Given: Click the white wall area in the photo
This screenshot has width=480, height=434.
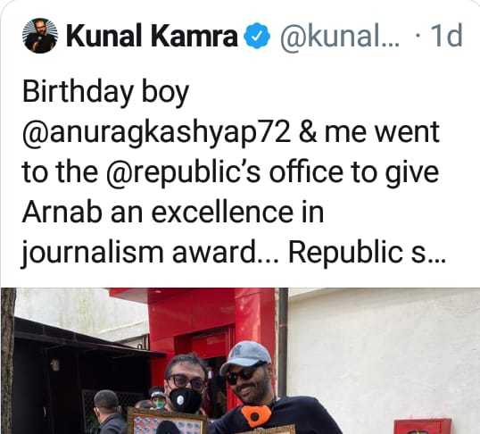Looking at the screenshot, I should click(x=383, y=353).
